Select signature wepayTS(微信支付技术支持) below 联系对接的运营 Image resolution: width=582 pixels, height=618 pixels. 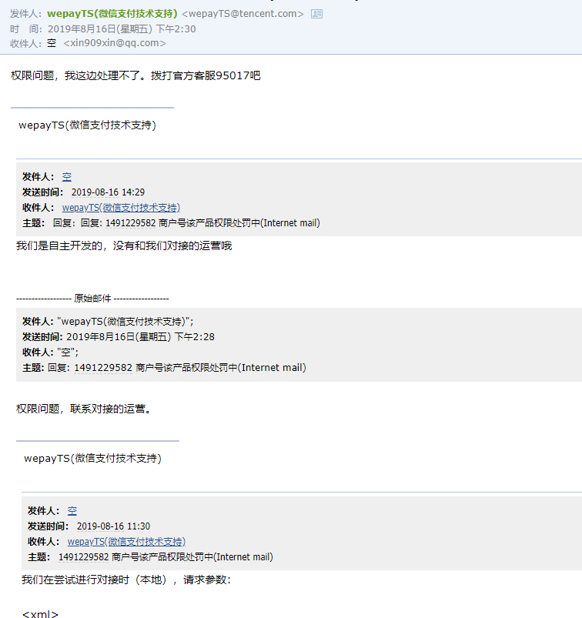pos(92,458)
